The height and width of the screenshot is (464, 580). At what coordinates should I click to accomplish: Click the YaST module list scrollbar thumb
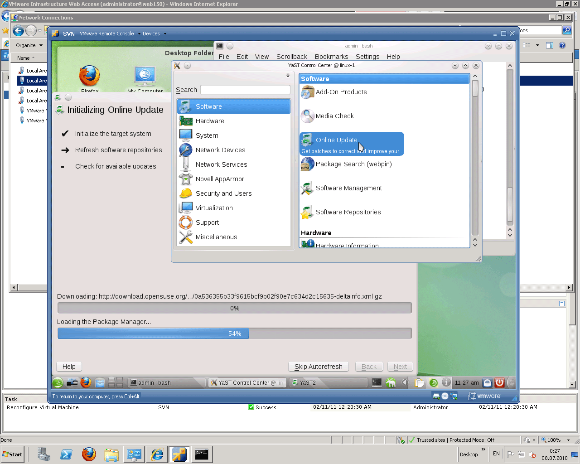[x=475, y=88]
